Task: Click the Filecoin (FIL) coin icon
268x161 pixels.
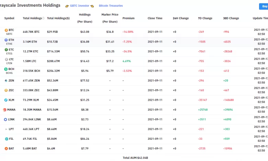Action: click(x=6, y=139)
